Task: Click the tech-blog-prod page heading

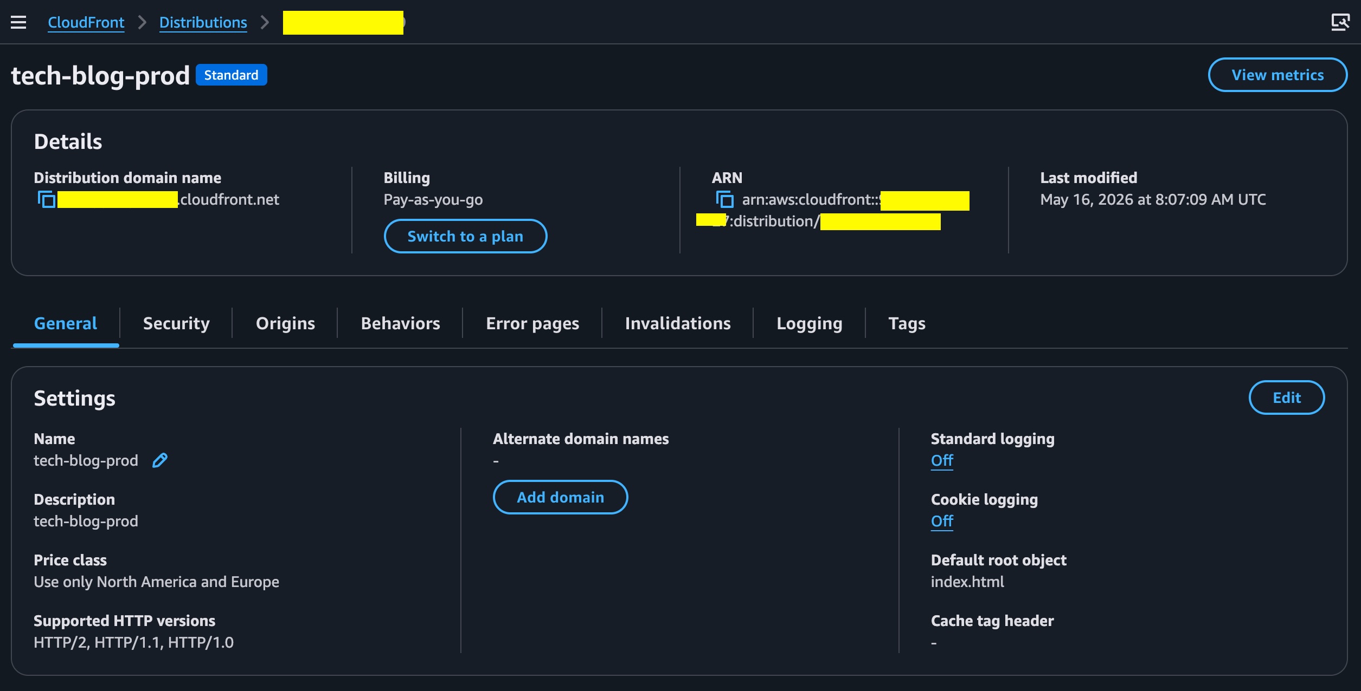Action: coord(100,75)
